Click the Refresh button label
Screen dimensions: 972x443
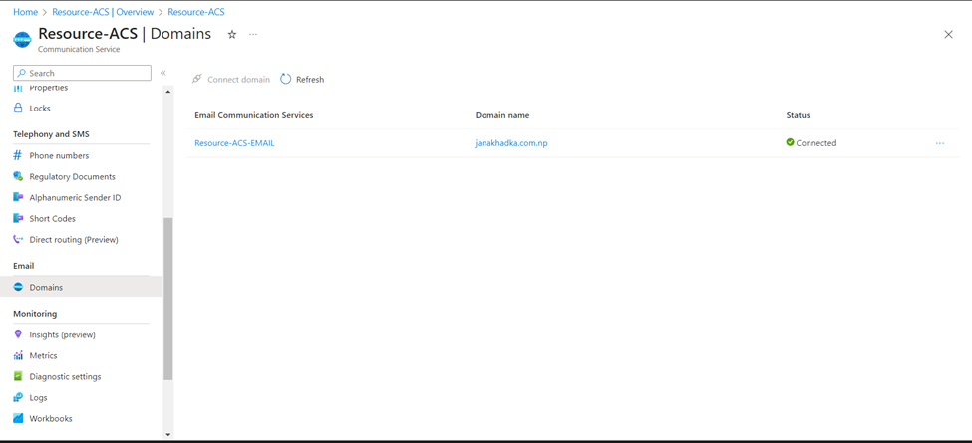310,80
